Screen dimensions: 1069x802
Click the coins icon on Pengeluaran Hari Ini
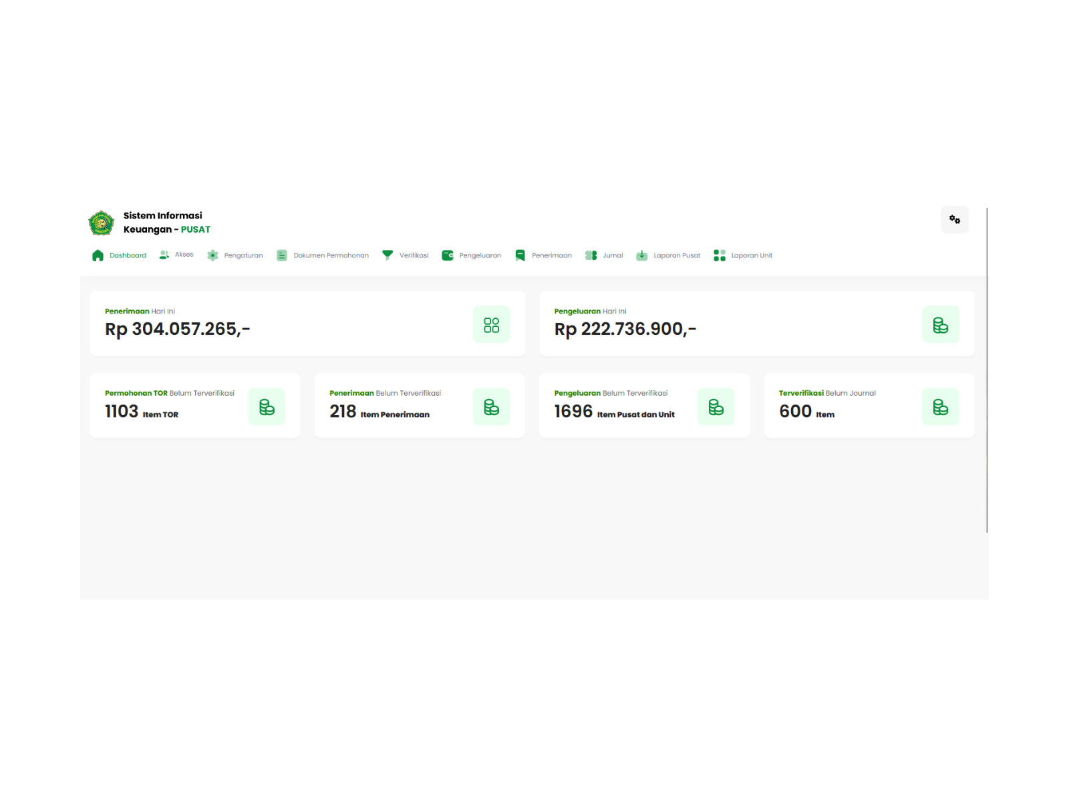(940, 325)
